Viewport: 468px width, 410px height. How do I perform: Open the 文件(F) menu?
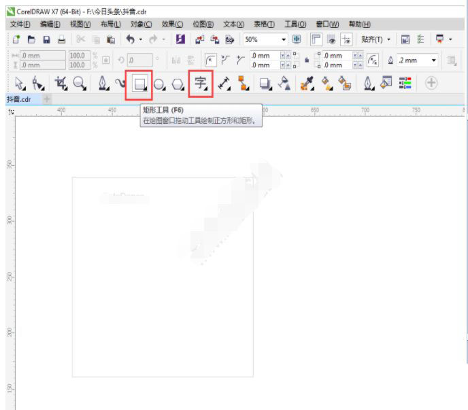(22, 24)
